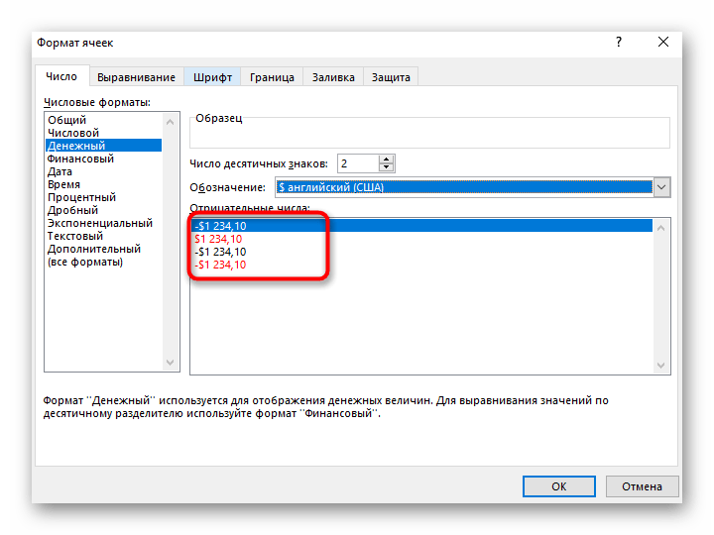Choose the Текстовый format
Screen dimensions: 714x535
click(x=103, y=236)
